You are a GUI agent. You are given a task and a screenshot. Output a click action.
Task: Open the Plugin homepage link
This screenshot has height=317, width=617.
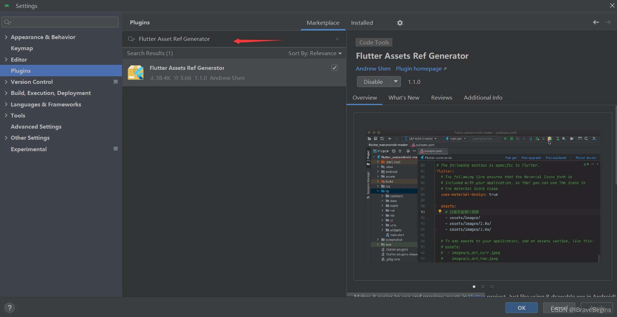click(421, 68)
